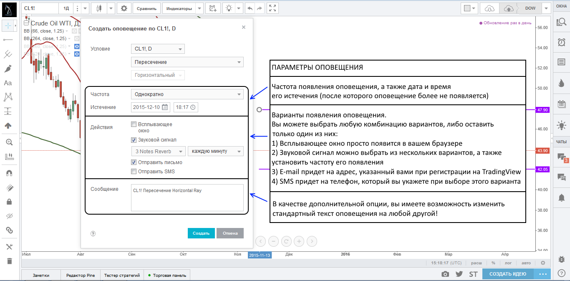Uncheck the Звуковой сигнал checkbox
This screenshot has width=570, height=281.
pyautogui.click(x=134, y=140)
